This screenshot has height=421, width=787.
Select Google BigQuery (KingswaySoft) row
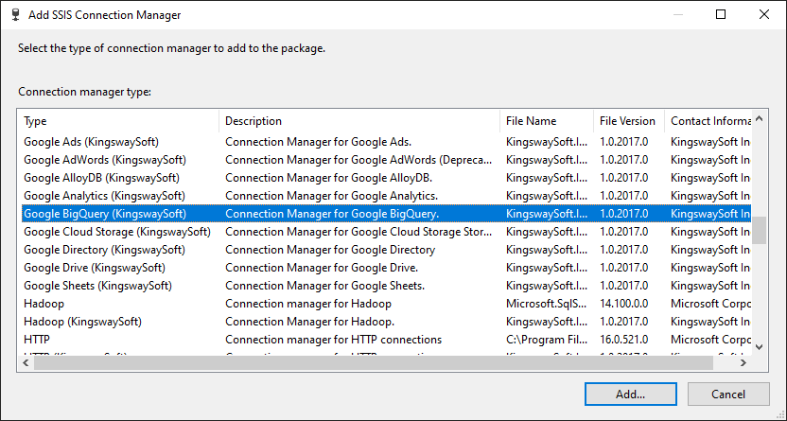point(385,214)
